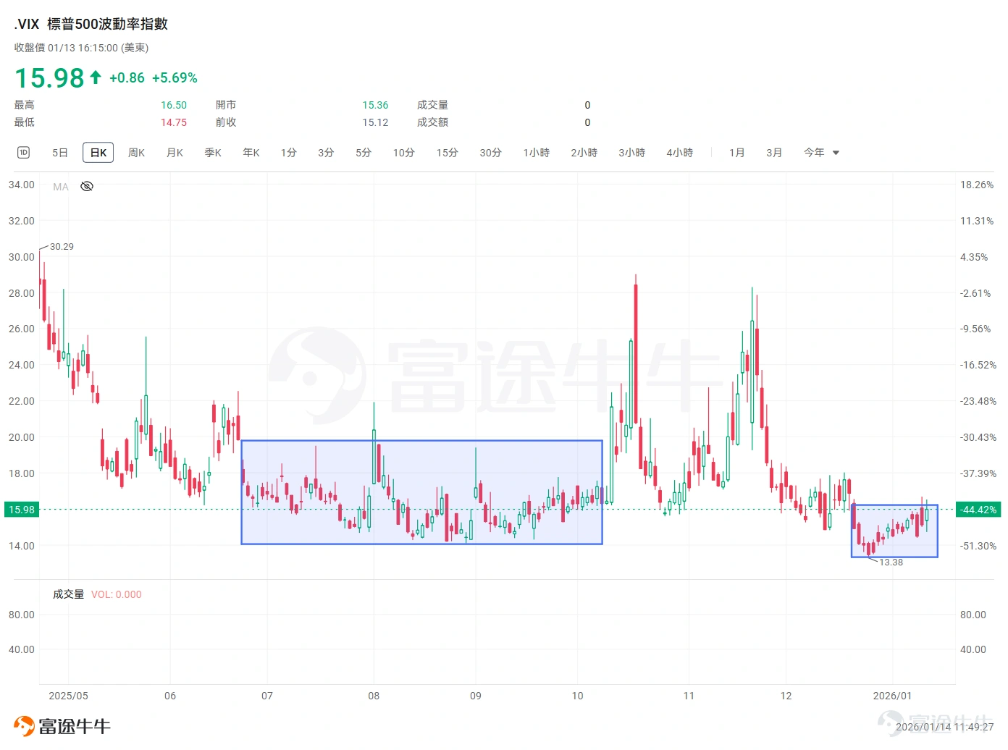Image resolution: width=1008 pixels, height=750 pixels.
Task: Select the 5分 interval
Action: click(x=364, y=153)
